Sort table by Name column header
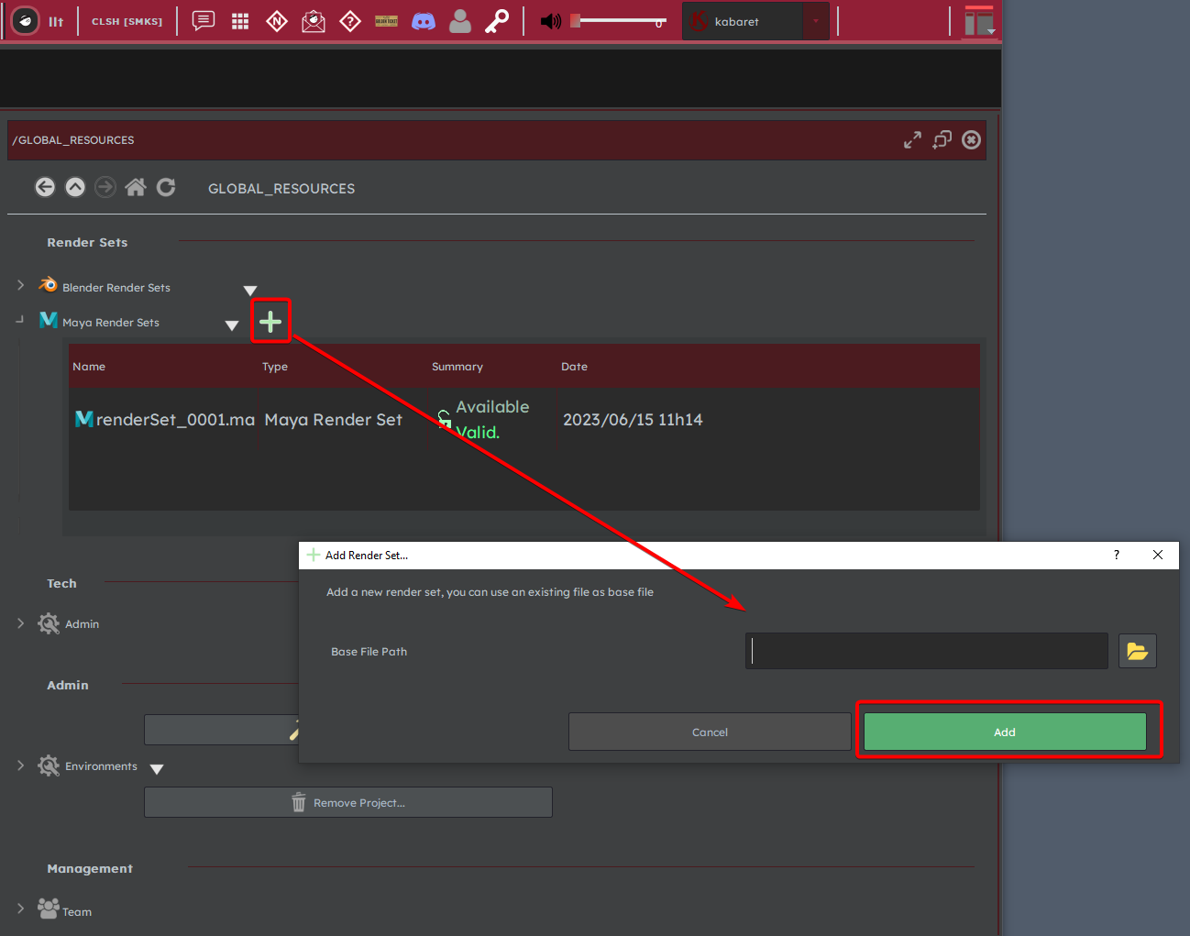1190x936 pixels. (x=89, y=367)
